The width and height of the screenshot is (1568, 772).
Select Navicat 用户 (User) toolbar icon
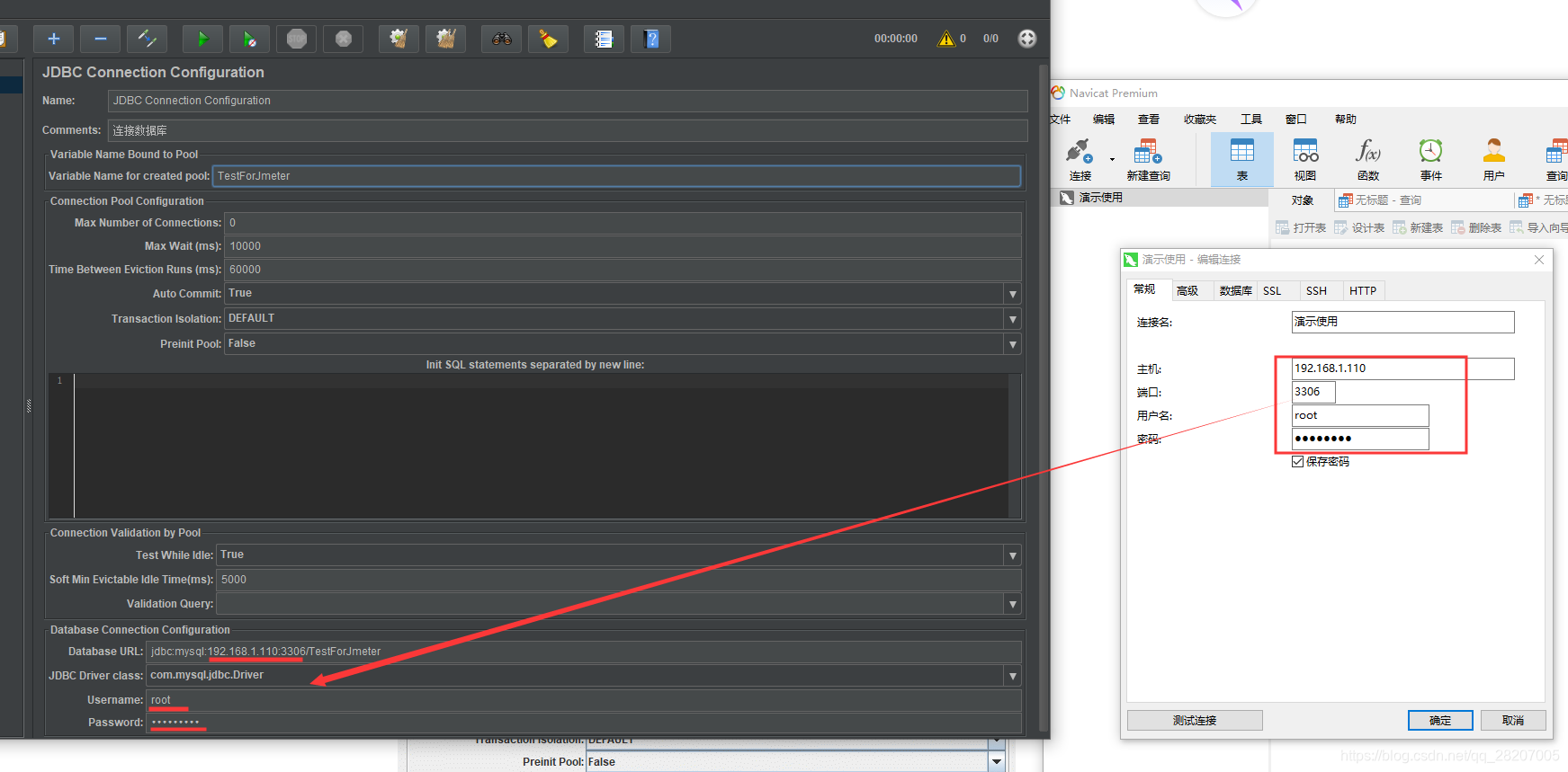[1494, 160]
